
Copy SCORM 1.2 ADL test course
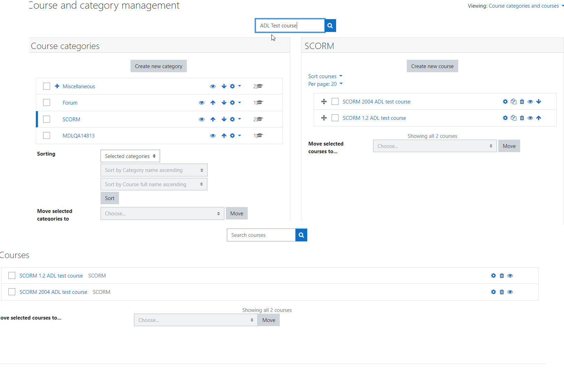pyautogui.click(x=514, y=118)
